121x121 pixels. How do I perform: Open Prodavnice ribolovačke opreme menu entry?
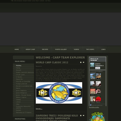click(x=23, y=107)
